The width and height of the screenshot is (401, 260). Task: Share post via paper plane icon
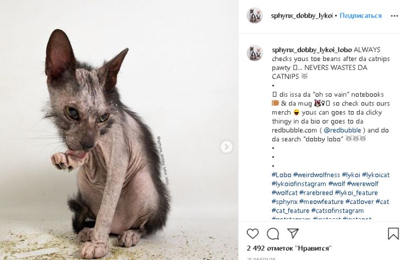pyautogui.click(x=293, y=233)
